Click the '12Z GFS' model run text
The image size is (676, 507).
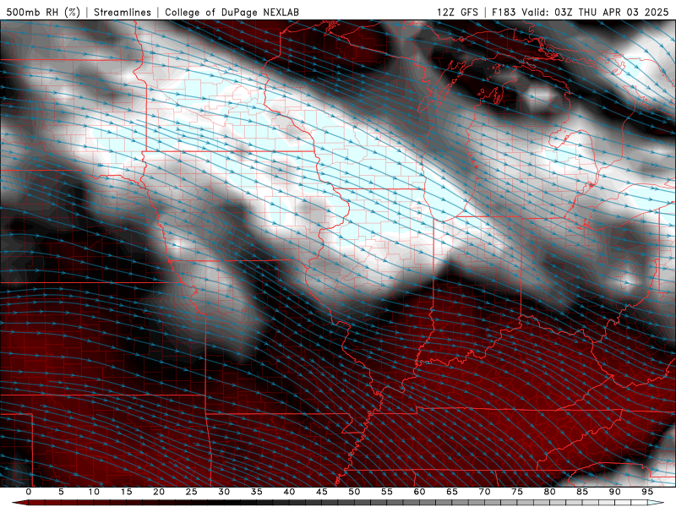pos(457,12)
